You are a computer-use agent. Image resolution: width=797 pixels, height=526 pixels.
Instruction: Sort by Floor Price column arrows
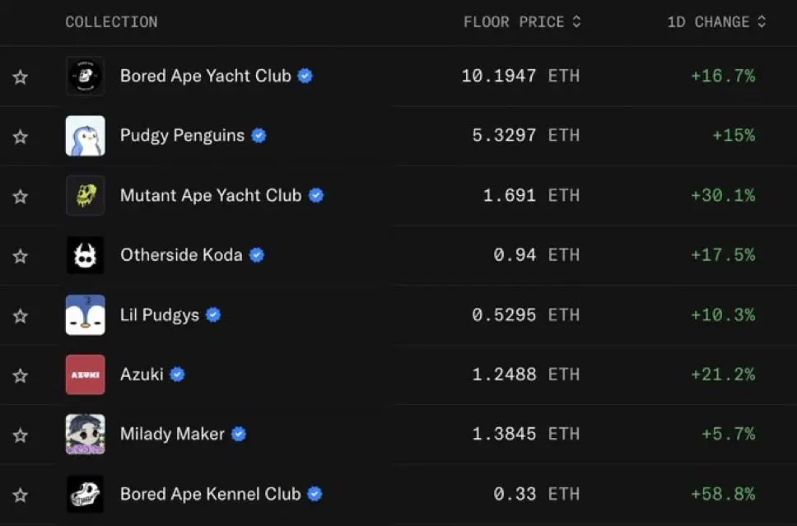pos(576,22)
